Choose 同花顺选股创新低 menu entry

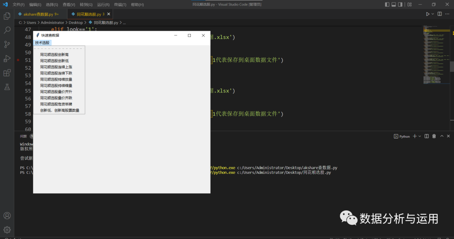coord(59,61)
